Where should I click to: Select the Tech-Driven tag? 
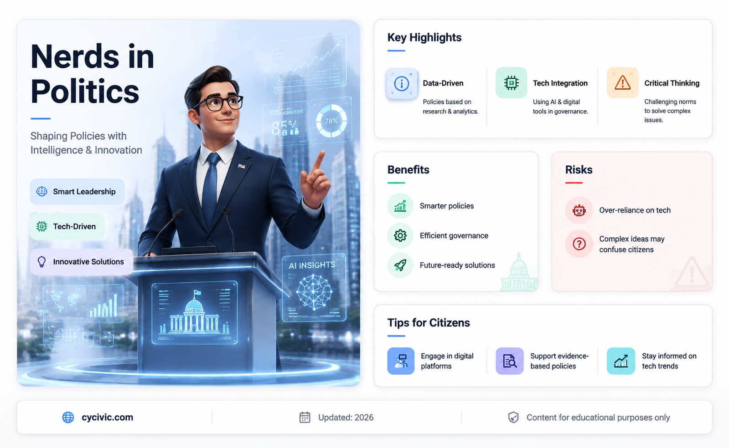pos(67,227)
